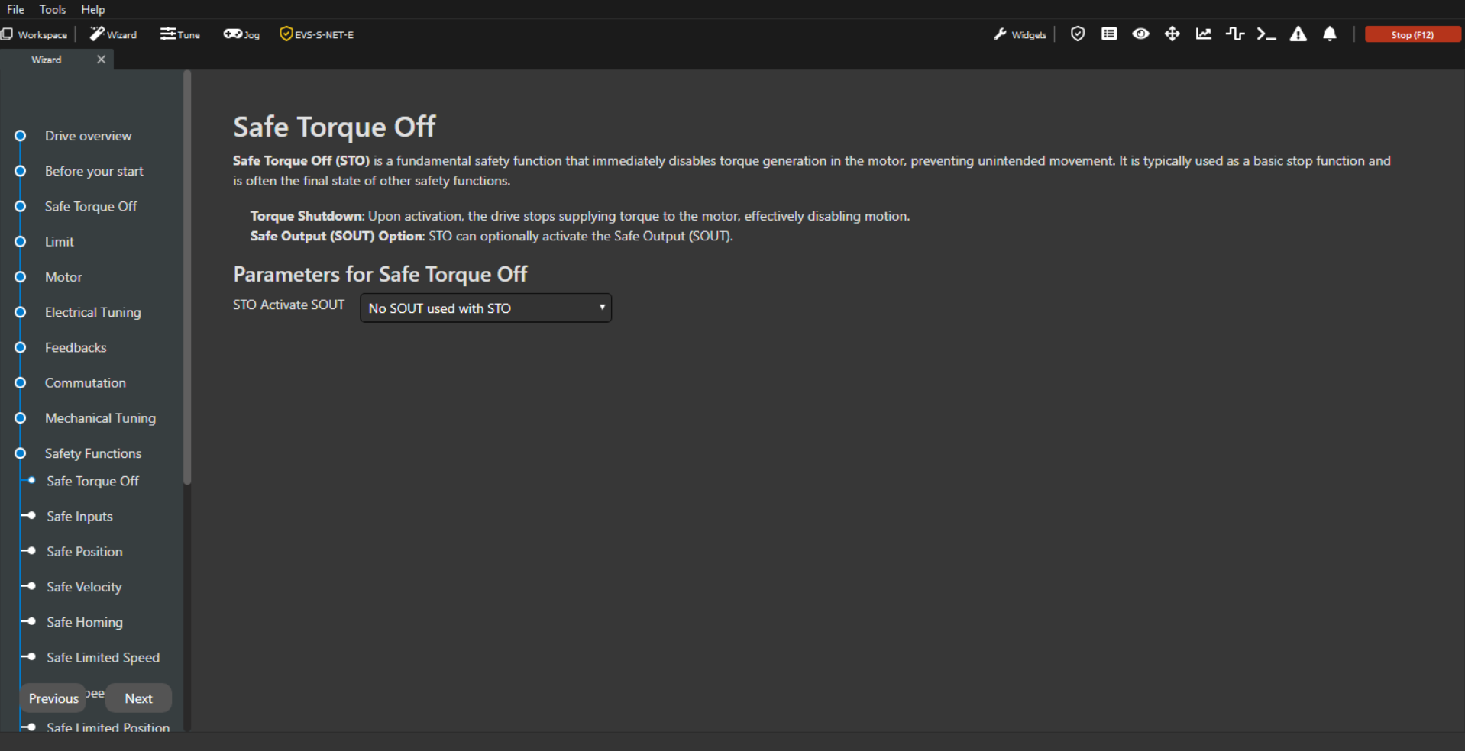Click the Next wizard button

coord(138,698)
